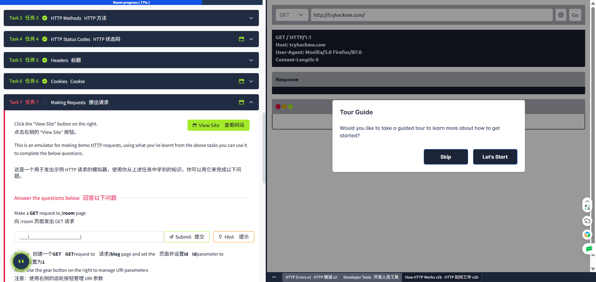Screen dimensions: 596x282
Task: Click Let's Start in Tour Guide
Action: [495, 157]
